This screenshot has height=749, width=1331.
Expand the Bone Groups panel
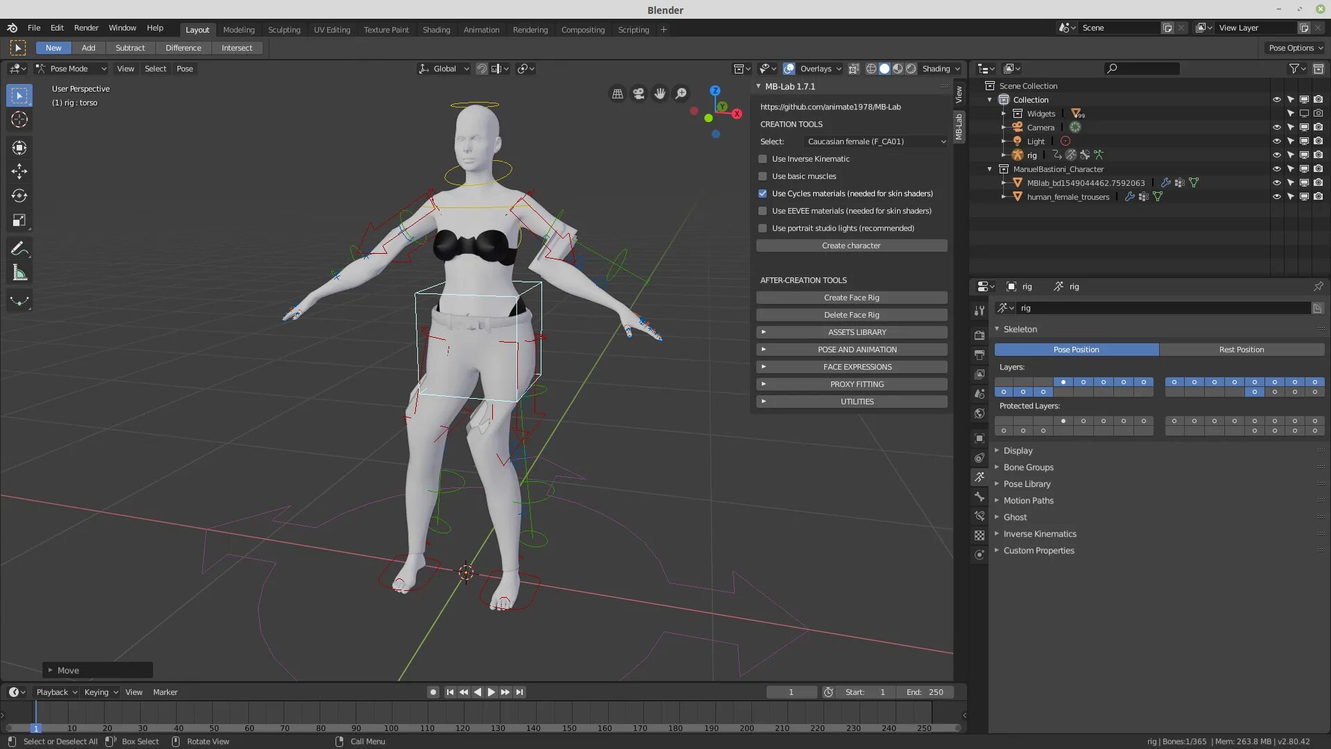[1028, 467]
